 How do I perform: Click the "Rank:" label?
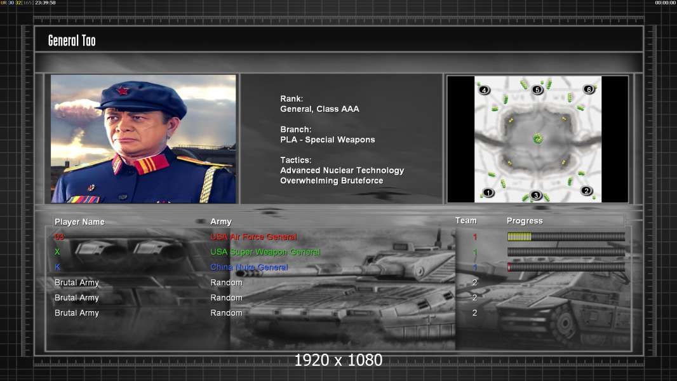click(x=292, y=99)
